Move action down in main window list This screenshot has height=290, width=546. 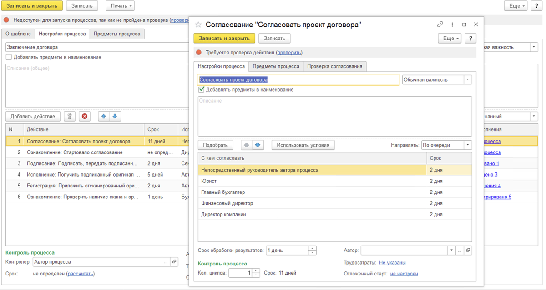(x=115, y=116)
